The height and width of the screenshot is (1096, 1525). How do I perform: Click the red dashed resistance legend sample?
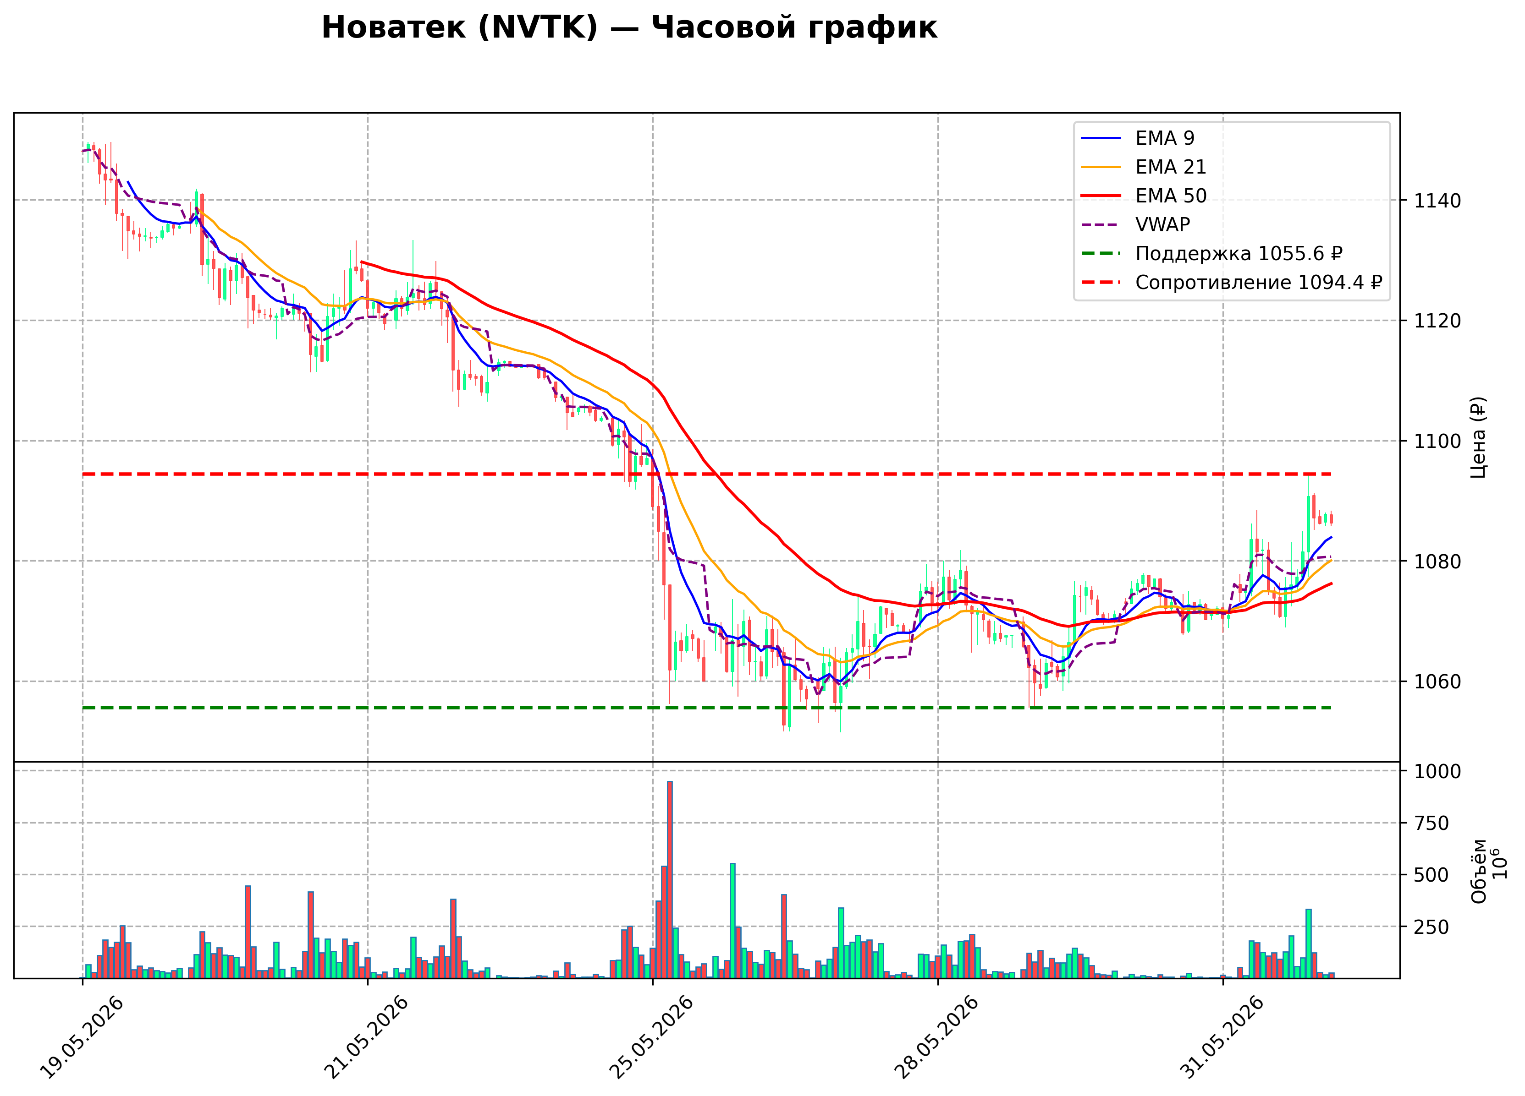point(1101,283)
